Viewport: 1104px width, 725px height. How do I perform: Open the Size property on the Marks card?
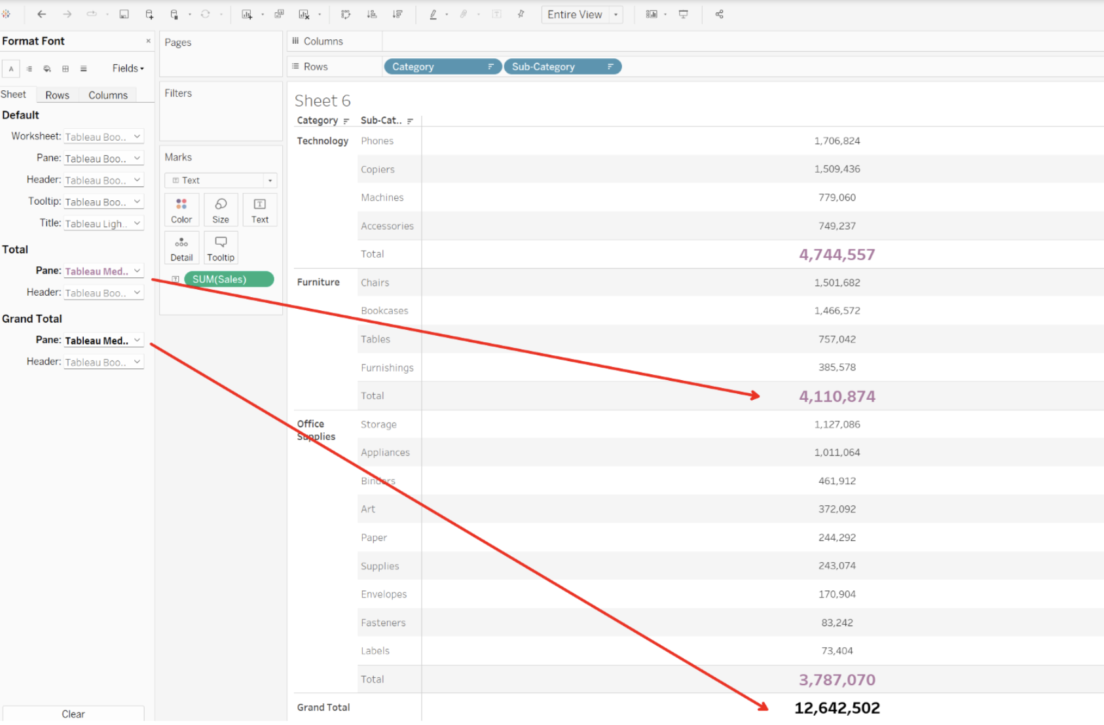click(221, 209)
